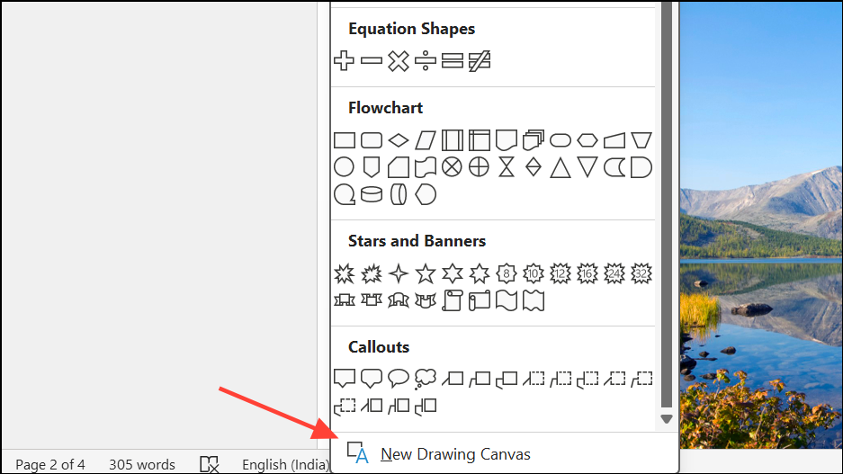Open the proofing errors icon in status bar

click(x=209, y=464)
